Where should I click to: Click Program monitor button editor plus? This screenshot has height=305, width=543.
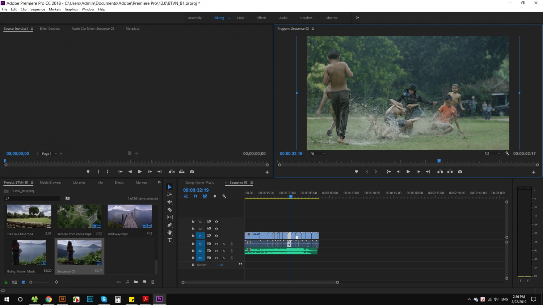[534, 172]
